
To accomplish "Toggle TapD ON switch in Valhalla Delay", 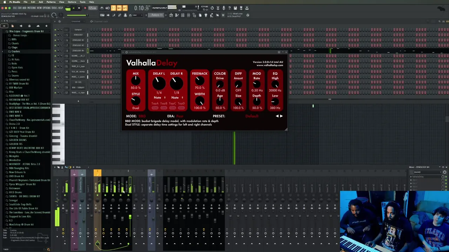I will point(181,108).
